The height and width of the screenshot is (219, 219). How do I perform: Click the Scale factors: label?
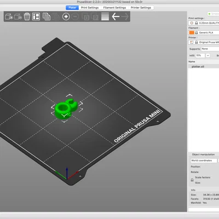coord(203,177)
